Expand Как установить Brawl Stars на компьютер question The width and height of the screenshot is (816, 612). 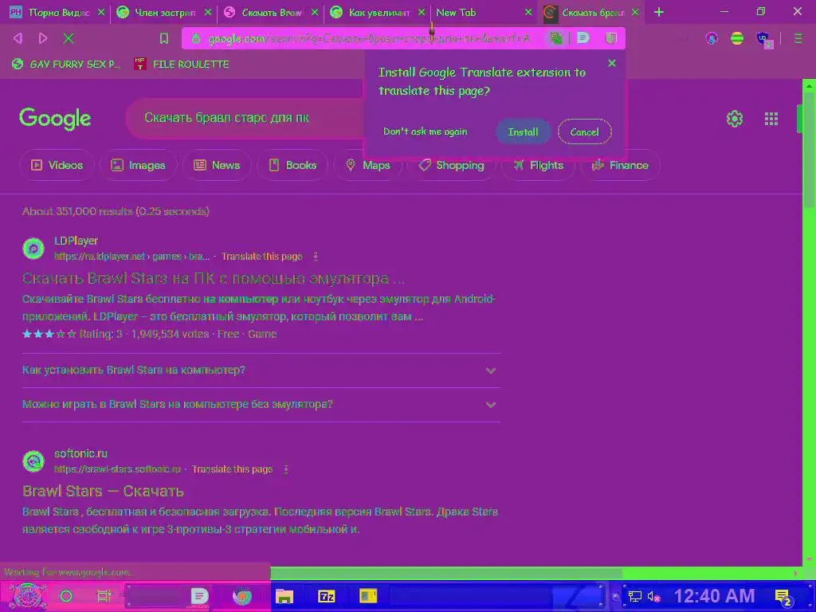[261, 371]
